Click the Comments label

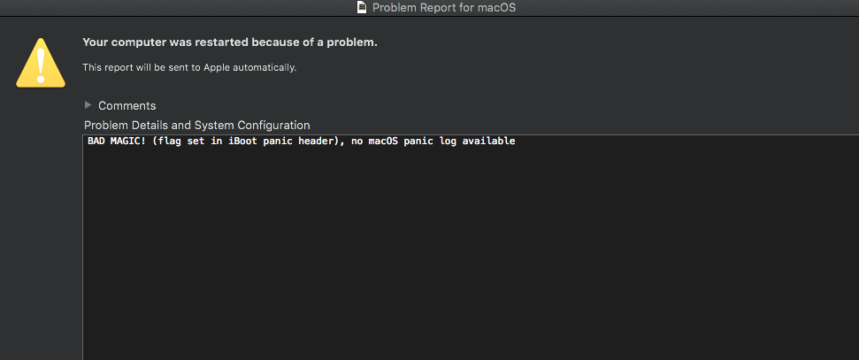click(x=127, y=106)
